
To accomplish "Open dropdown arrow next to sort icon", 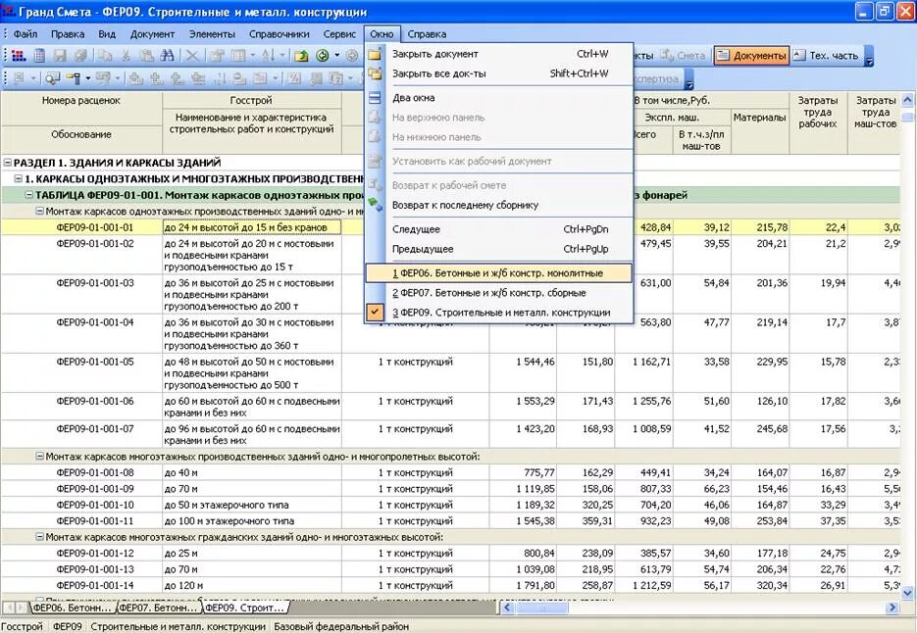I will [x=281, y=56].
